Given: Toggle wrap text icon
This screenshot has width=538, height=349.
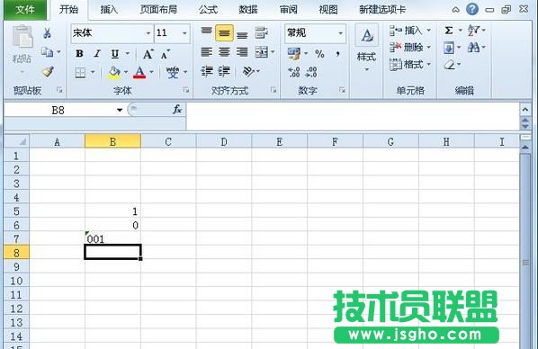Looking at the screenshot, I should point(261,33).
